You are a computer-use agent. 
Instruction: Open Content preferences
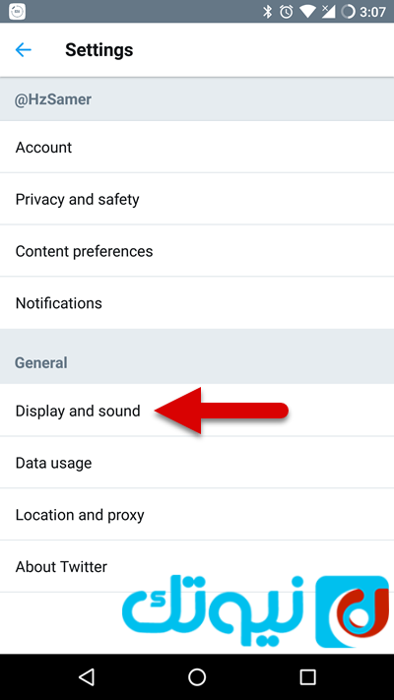[x=197, y=251]
